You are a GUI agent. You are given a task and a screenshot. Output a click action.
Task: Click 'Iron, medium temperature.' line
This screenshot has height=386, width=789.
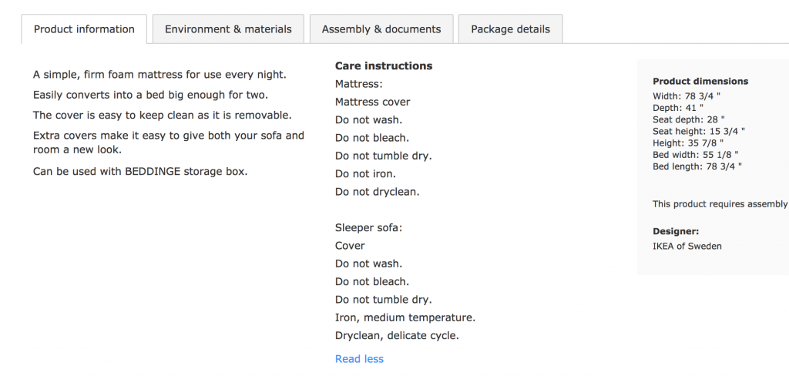[405, 317]
